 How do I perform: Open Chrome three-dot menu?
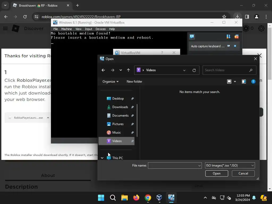click(x=266, y=17)
